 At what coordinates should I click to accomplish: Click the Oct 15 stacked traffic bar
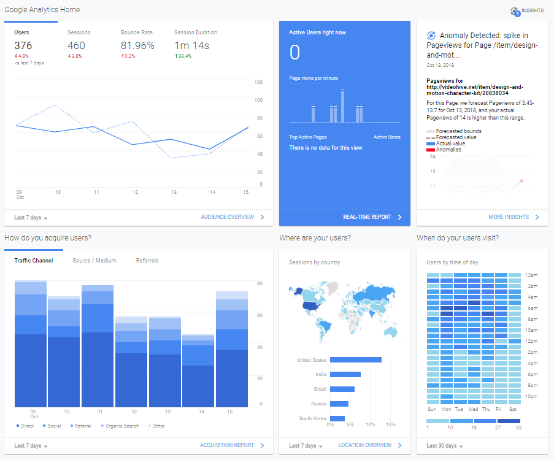(x=232, y=350)
